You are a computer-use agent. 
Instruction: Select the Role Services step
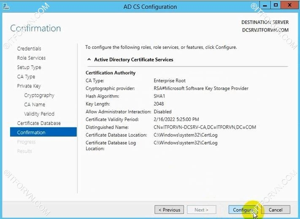click(31, 58)
